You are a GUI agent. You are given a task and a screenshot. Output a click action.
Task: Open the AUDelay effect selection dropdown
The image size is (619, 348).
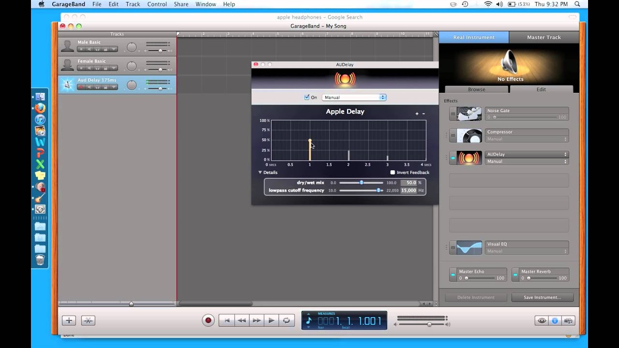pyautogui.click(x=527, y=155)
